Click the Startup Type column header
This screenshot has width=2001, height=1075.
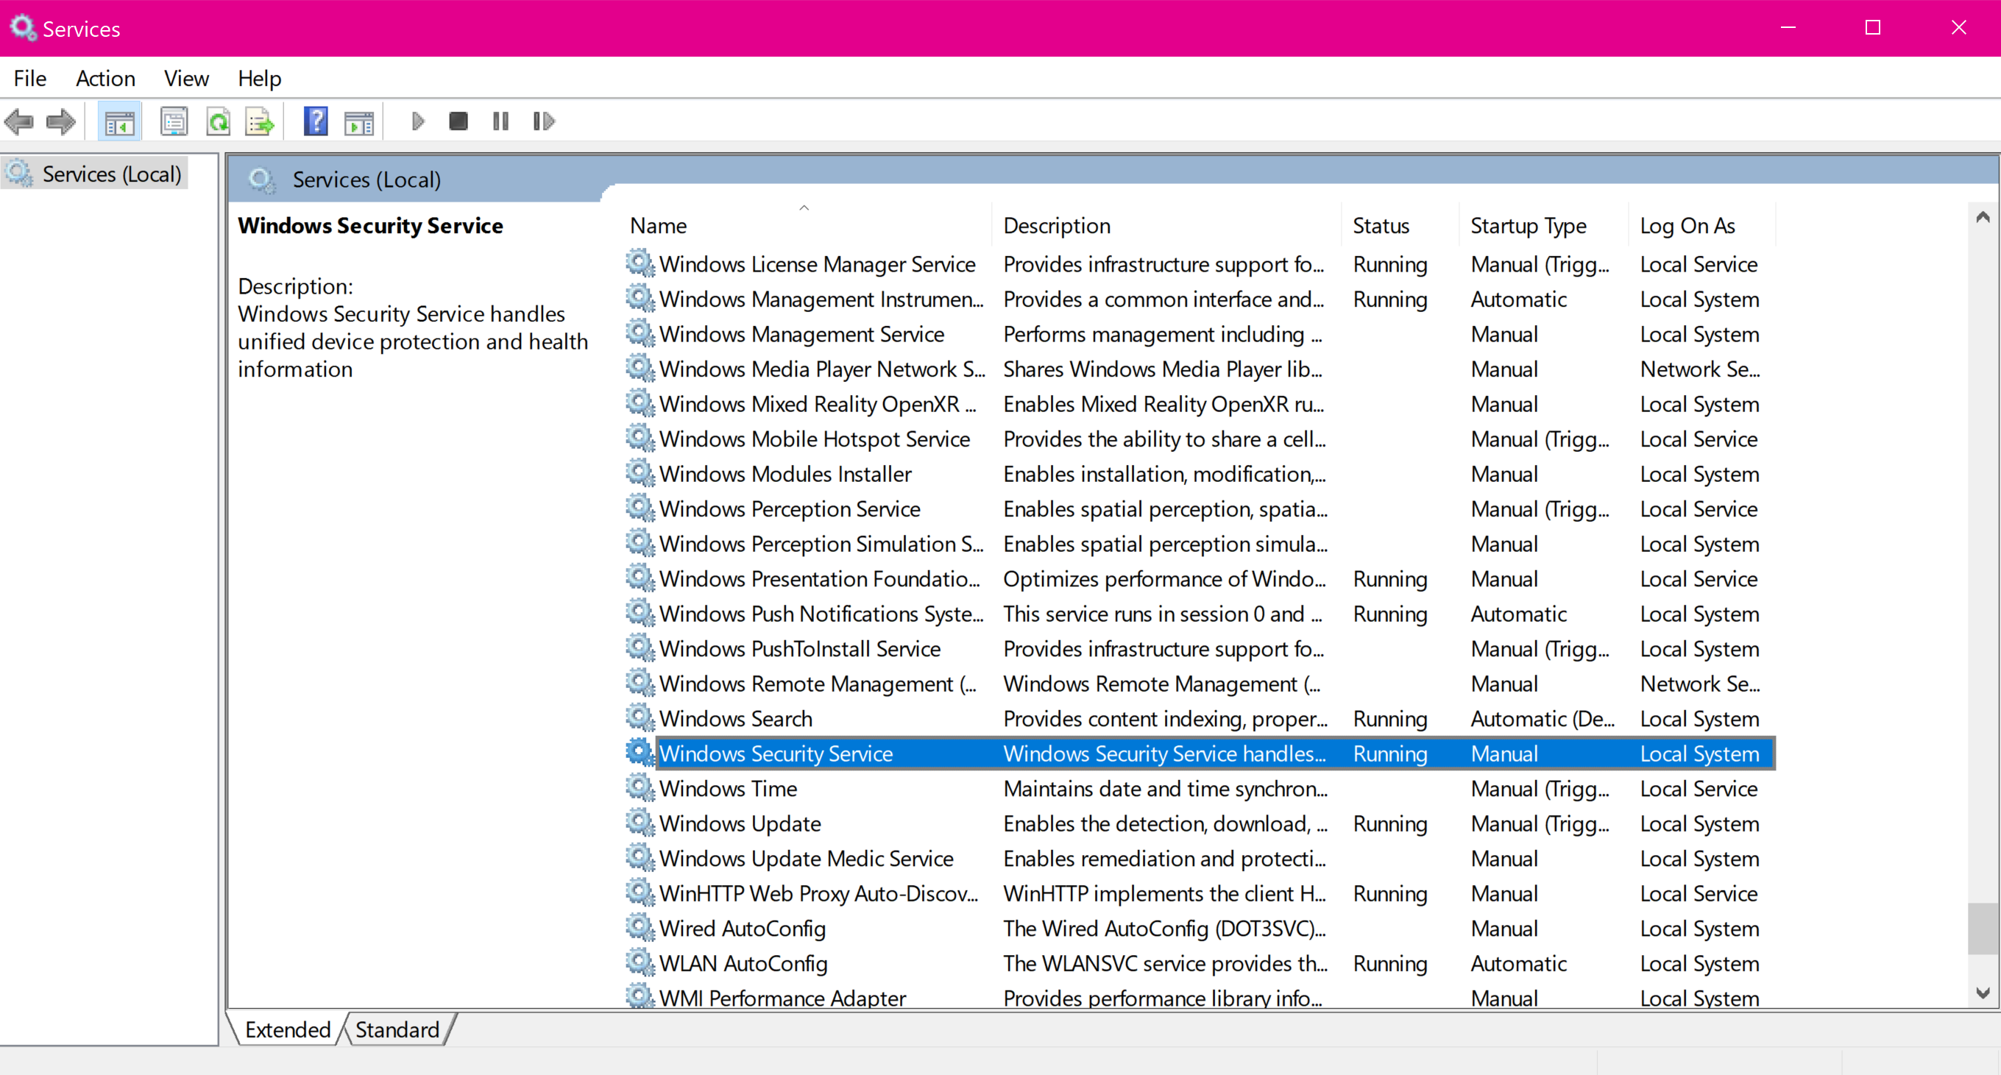tap(1529, 225)
